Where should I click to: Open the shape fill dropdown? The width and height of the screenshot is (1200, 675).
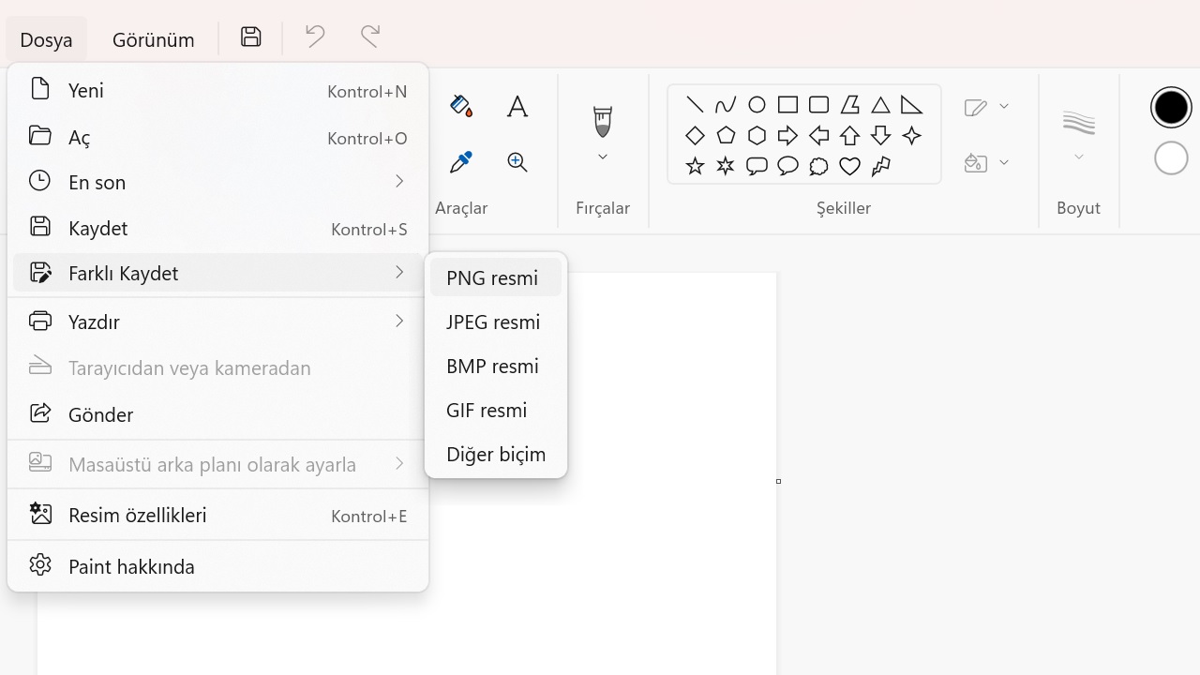point(985,163)
